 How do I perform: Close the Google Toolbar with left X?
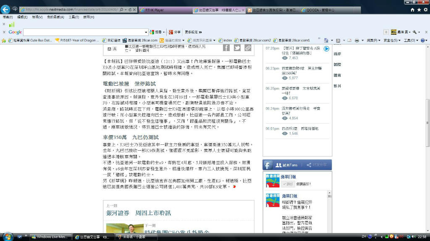[x=4, y=32]
